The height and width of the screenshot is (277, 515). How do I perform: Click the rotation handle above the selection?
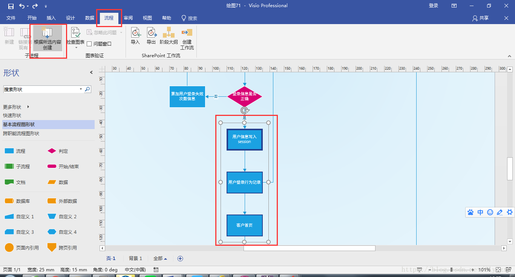pyautogui.click(x=244, y=110)
